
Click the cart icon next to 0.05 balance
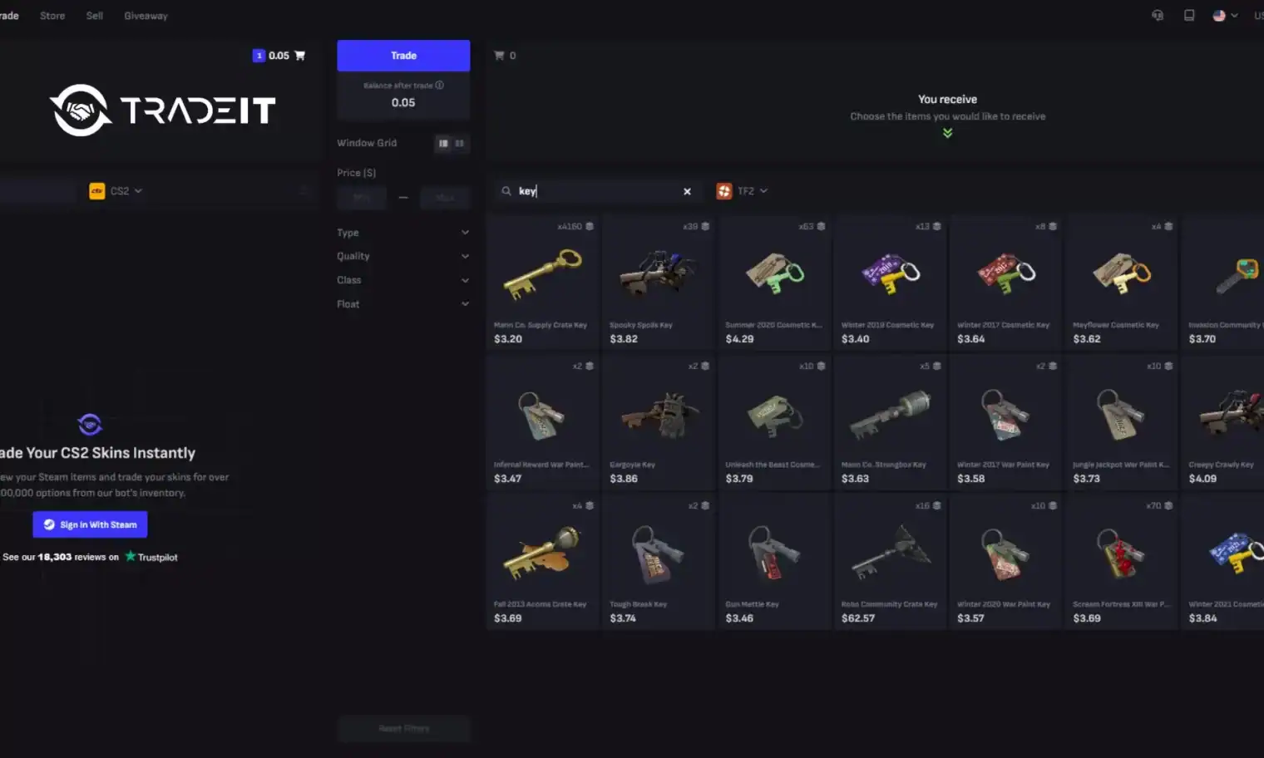click(x=300, y=56)
